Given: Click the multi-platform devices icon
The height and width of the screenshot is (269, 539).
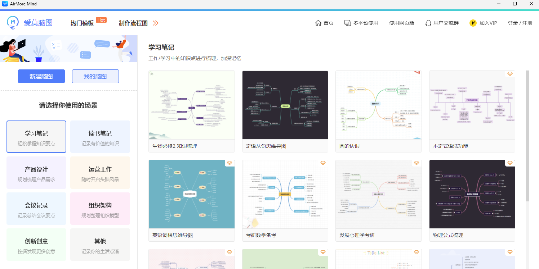Looking at the screenshot, I should [x=347, y=23].
